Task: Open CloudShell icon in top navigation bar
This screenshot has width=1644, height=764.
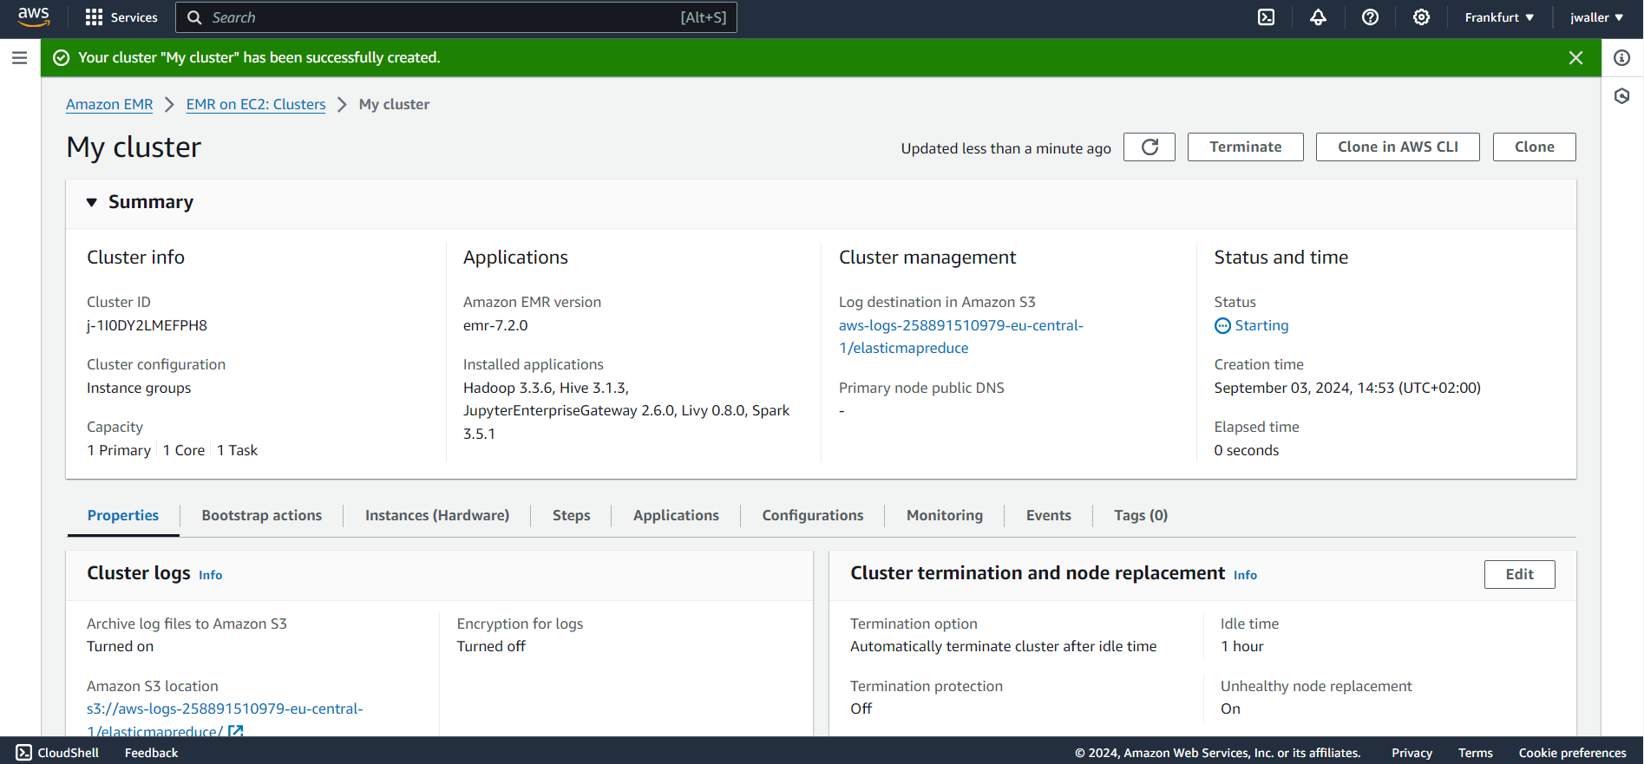Action: [x=1267, y=17]
